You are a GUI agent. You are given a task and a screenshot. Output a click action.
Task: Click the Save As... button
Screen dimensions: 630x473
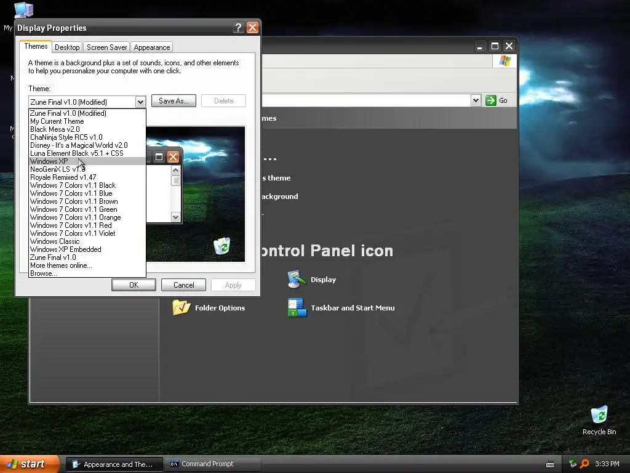pyautogui.click(x=173, y=101)
